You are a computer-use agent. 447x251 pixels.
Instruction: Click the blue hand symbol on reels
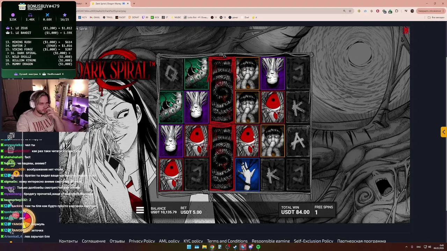247,175
